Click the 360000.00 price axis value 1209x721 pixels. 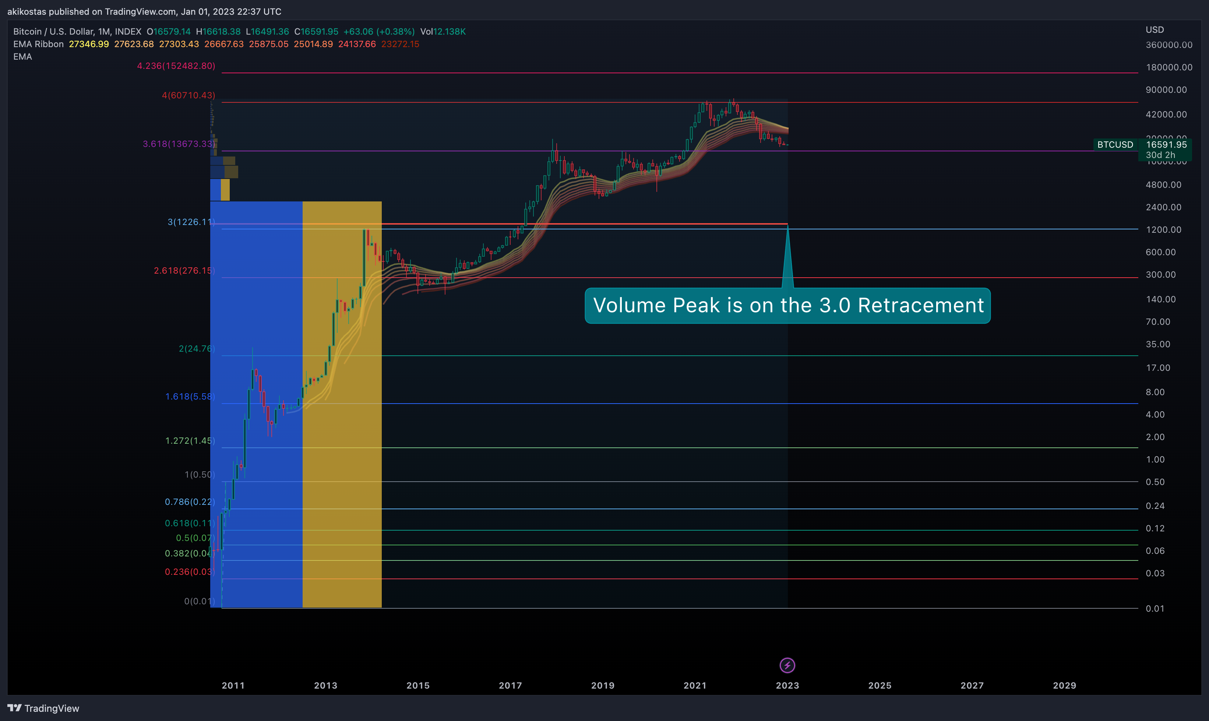(1169, 45)
